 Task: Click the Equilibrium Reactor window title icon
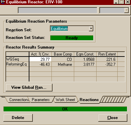pyautogui.click(x=2, y=2)
